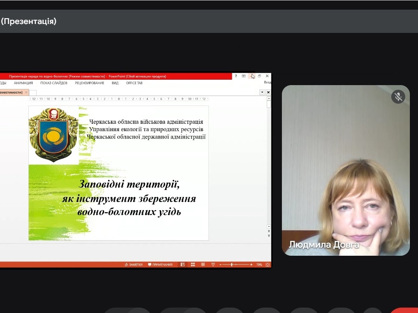418x313 pixels.
Task: Open the Заметки notes pane
Action: tap(133, 265)
